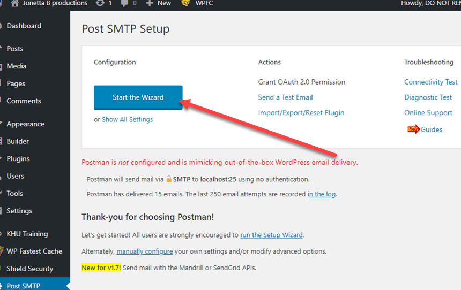461x290 pixels.
Task: Select Pages in the sidebar
Action: click(16, 83)
